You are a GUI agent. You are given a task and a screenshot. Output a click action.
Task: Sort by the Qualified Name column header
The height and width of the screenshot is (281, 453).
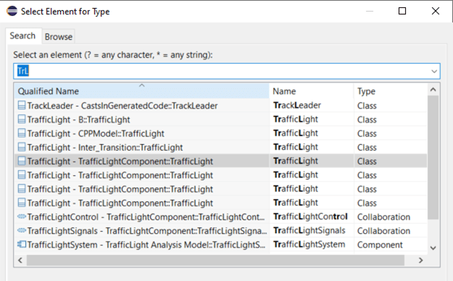coord(142,91)
